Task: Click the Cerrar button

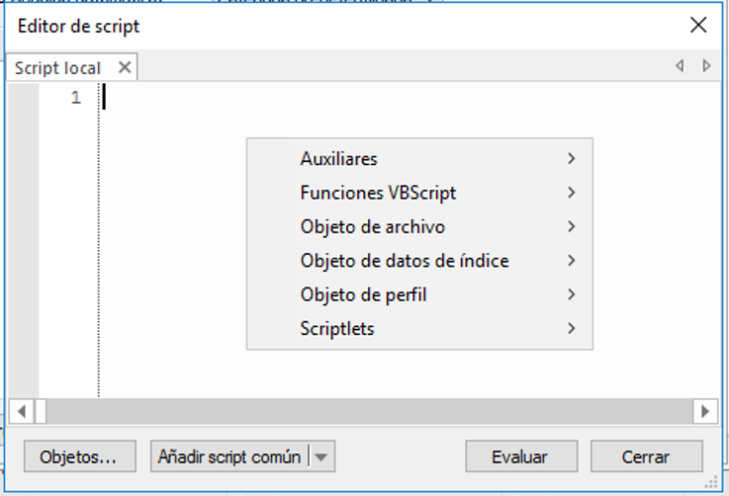Action: point(646,456)
